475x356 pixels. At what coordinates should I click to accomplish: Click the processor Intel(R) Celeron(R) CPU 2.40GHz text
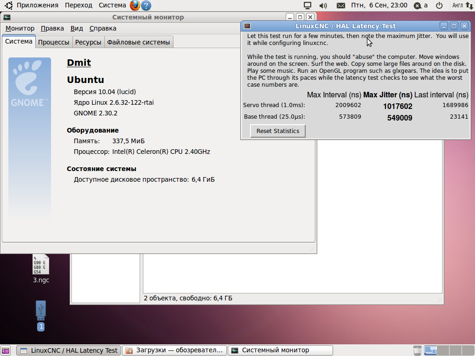point(161,152)
